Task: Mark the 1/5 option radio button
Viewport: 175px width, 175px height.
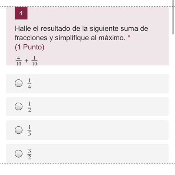Action: point(18,130)
